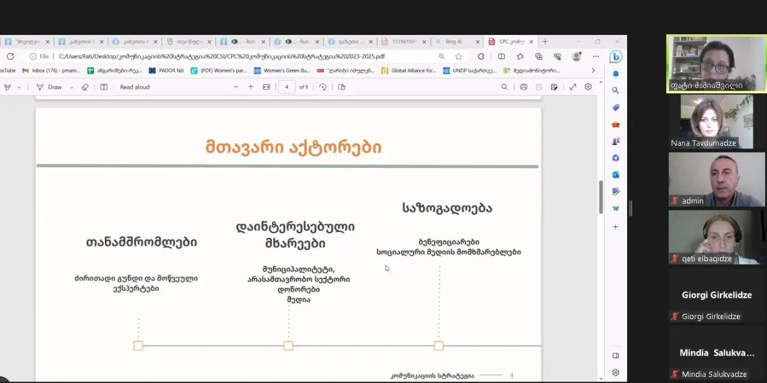Click the rotate page icon
The image size is (767, 383).
pyautogui.click(x=323, y=87)
